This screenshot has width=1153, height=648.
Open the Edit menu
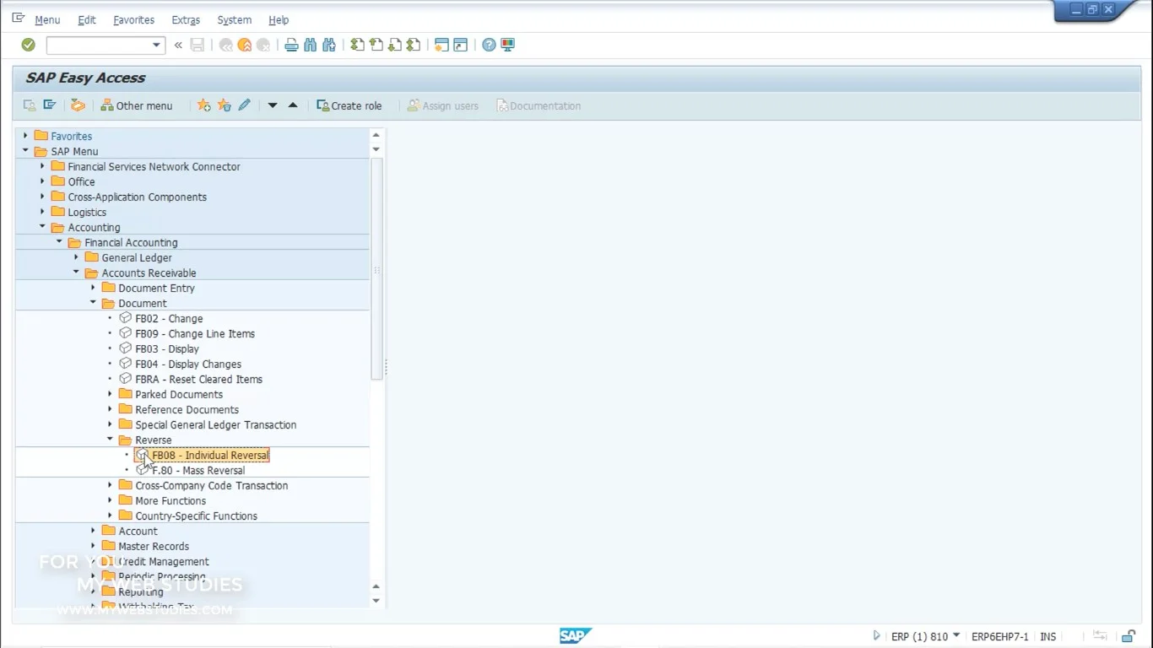pos(87,19)
